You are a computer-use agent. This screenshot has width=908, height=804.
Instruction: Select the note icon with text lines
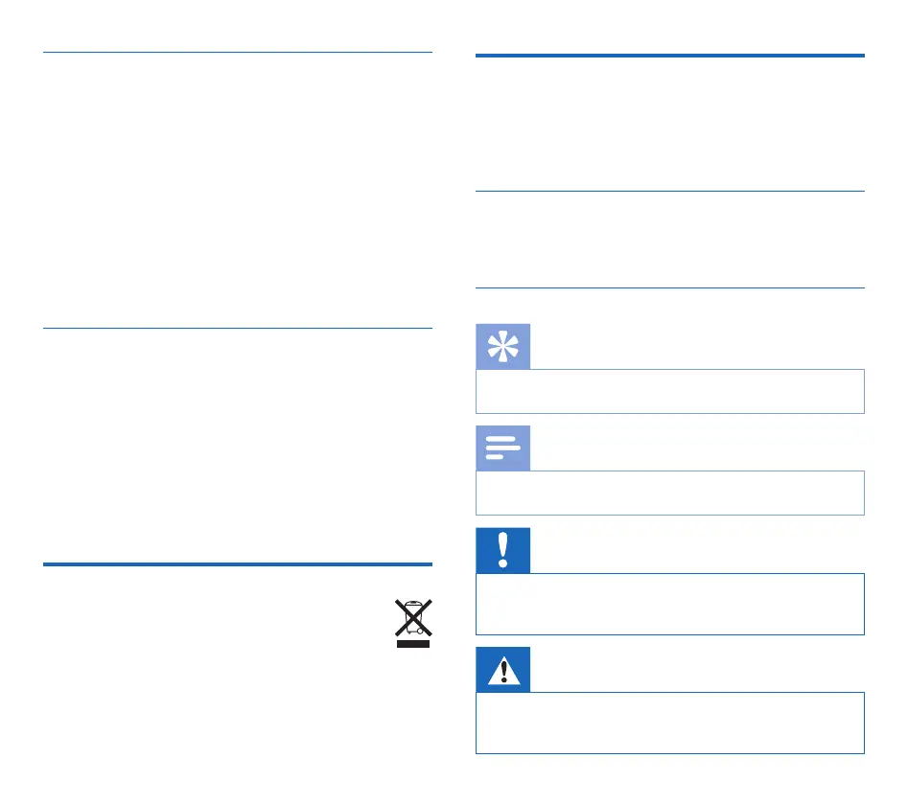point(502,448)
